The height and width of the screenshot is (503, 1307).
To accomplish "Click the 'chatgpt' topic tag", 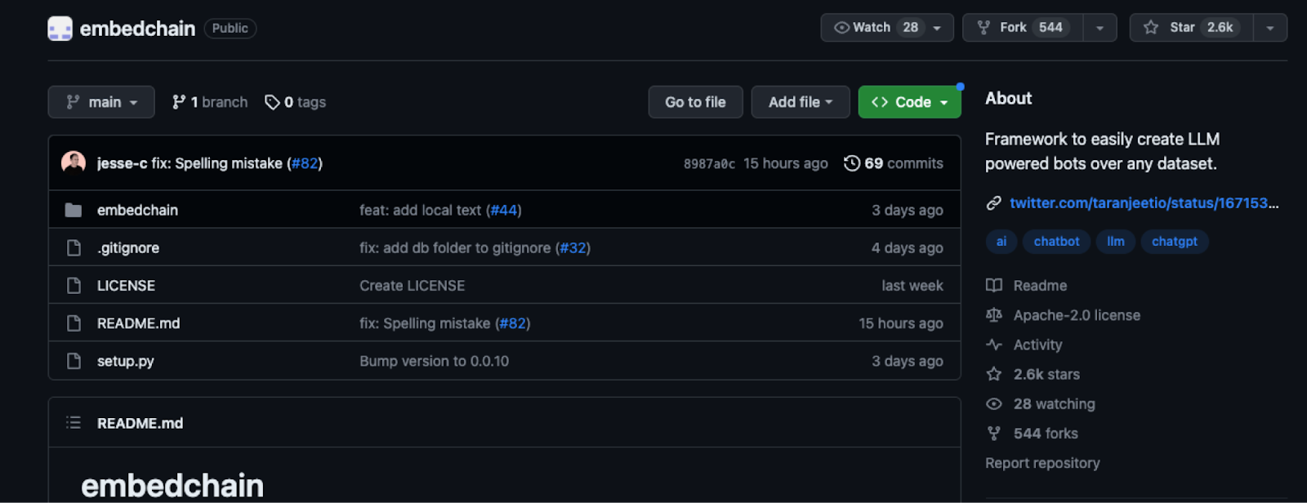I will tap(1175, 242).
